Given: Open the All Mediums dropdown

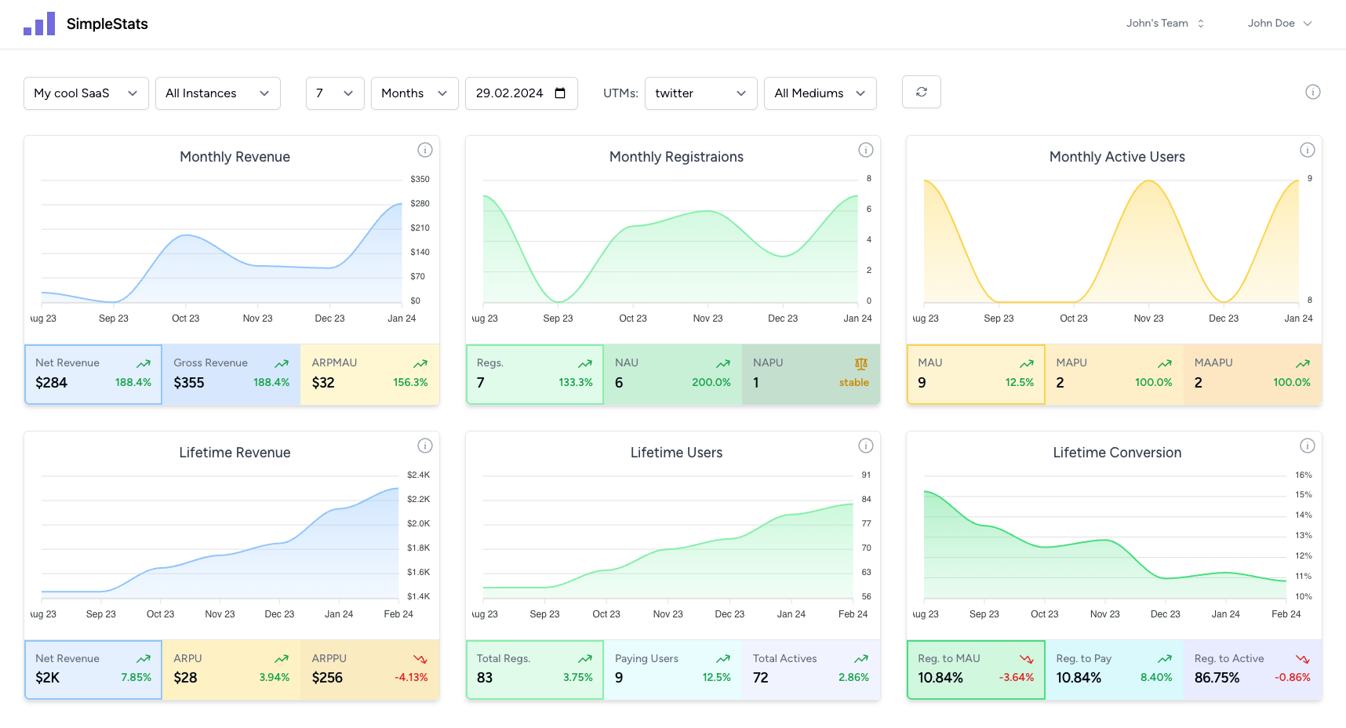Looking at the screenshot, I should pos(820,93).
